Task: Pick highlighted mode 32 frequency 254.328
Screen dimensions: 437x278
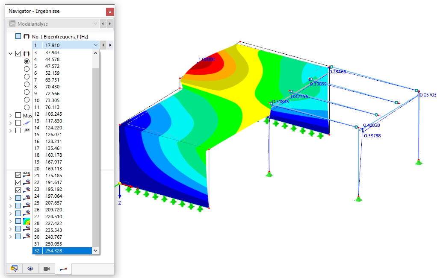Action: pos(62,250)
